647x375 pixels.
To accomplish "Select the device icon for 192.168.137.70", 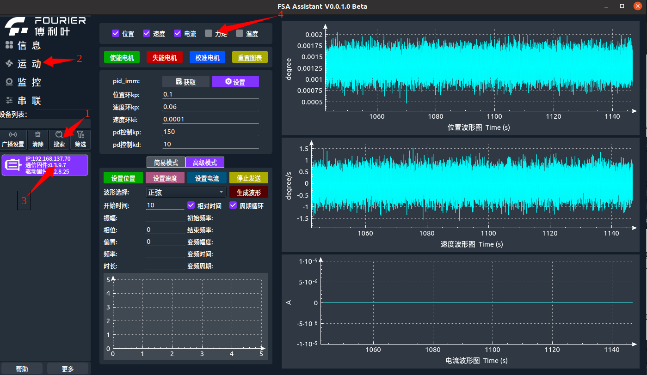I will click(13, 164).
